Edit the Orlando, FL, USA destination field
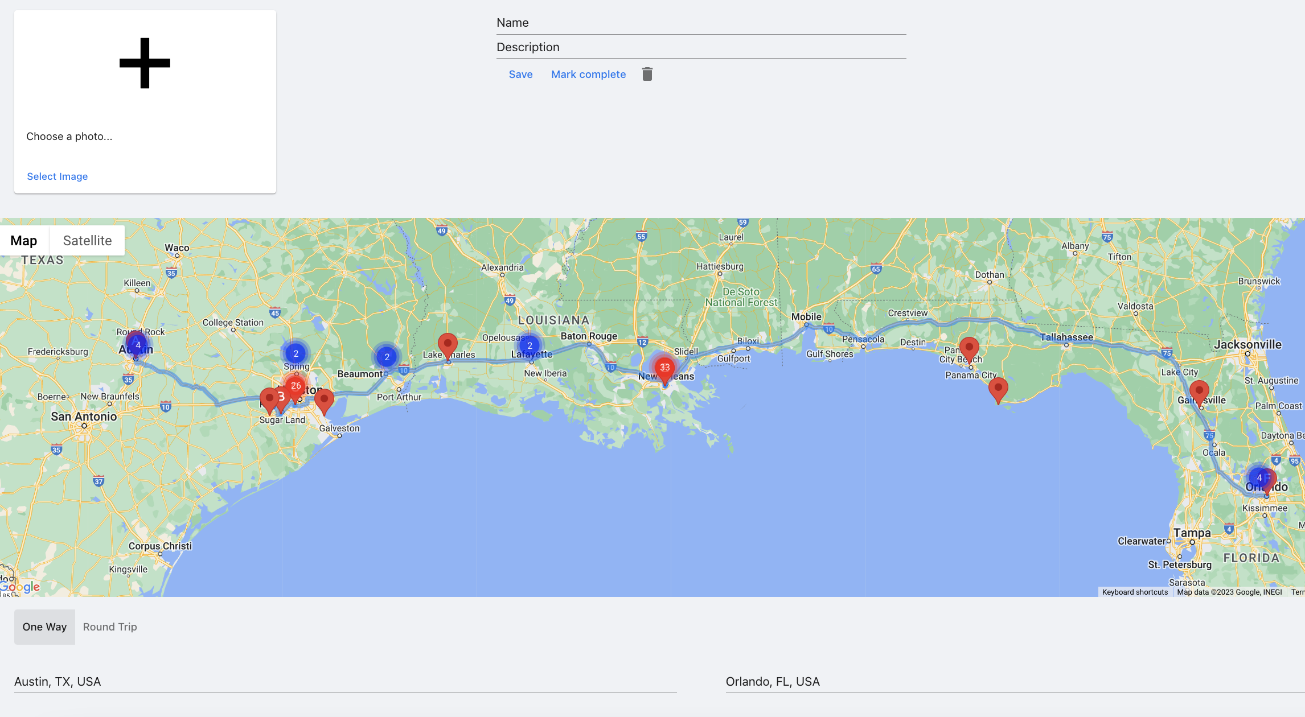 pyautogui.click(x=1015, y=682)
